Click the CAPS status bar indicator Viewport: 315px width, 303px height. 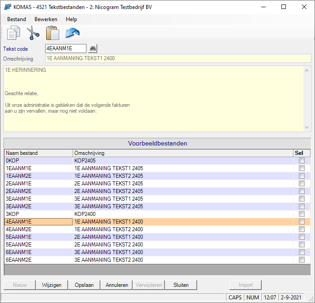point(235,297)
